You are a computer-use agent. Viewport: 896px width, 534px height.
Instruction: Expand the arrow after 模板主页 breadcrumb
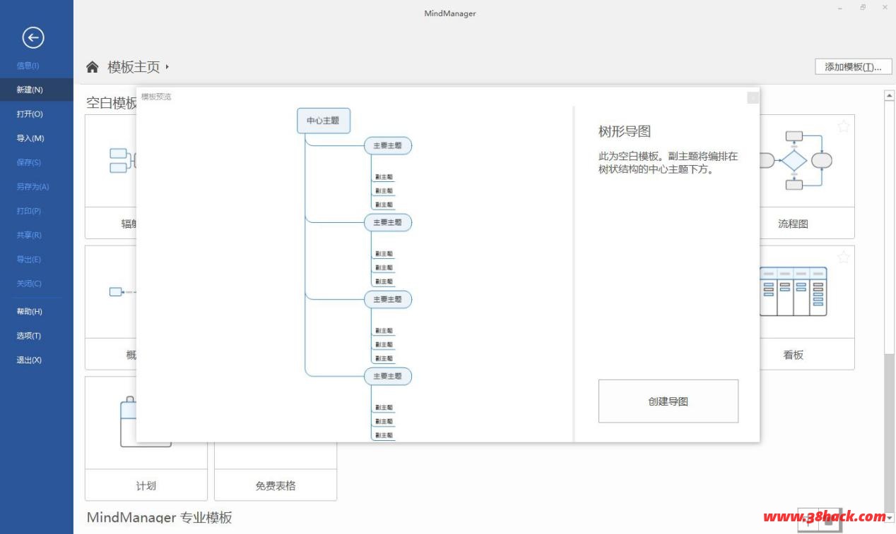(x=167, y=67)
